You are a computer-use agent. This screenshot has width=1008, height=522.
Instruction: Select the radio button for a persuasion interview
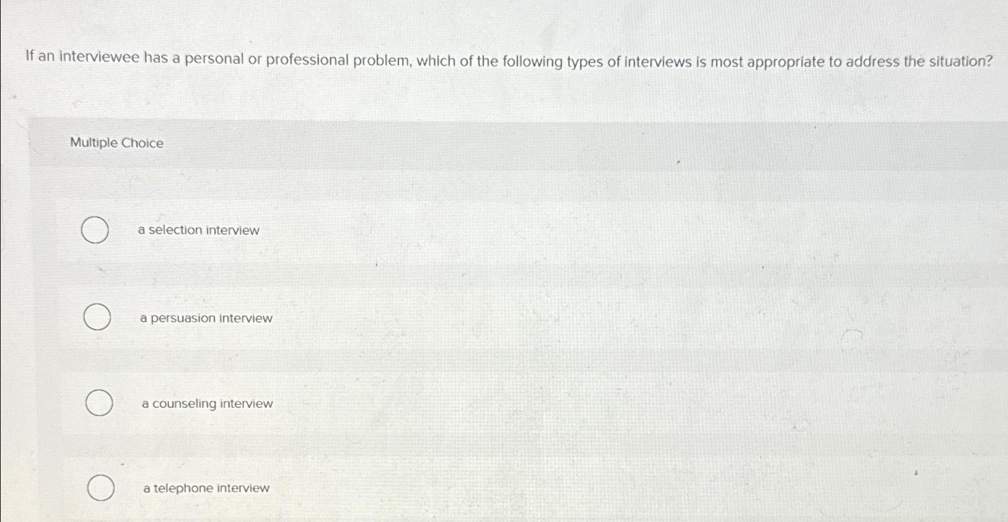click(97, 318)
